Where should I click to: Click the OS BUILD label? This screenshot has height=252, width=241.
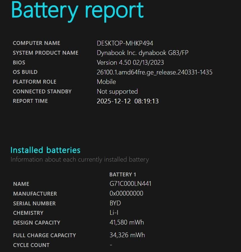pos(25,72)
